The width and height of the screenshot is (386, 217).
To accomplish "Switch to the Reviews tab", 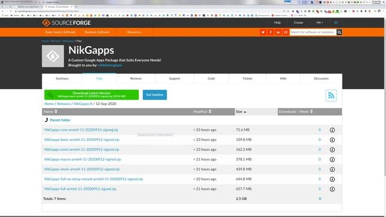I will 136,78.
